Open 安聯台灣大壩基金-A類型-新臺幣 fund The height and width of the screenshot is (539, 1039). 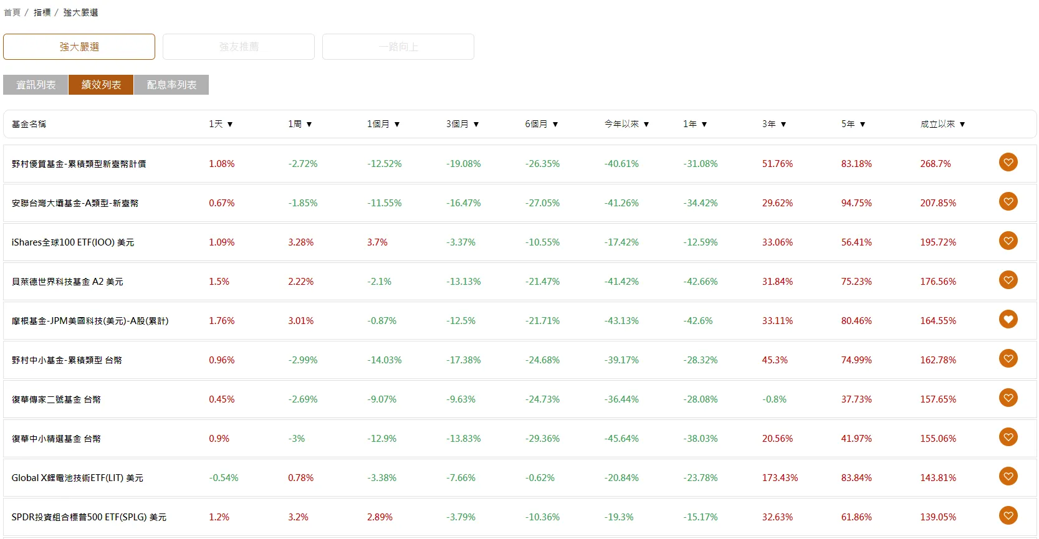(75, 203)
